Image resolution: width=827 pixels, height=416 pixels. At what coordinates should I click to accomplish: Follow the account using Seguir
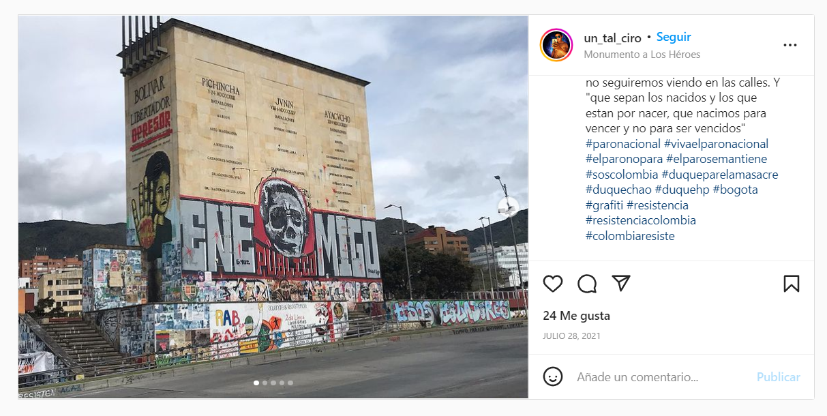[674, 38]
